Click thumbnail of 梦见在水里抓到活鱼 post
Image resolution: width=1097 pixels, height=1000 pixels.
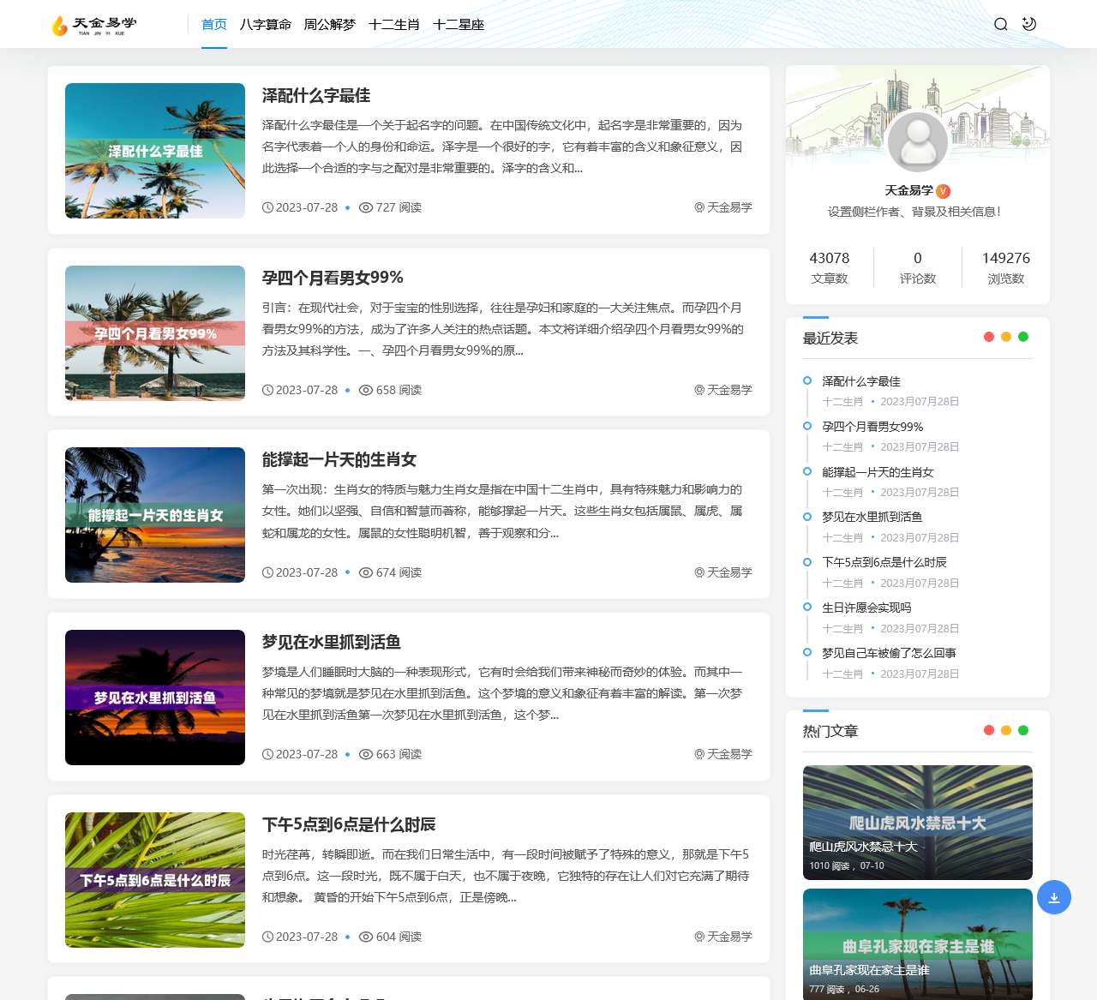coord(155,698)
